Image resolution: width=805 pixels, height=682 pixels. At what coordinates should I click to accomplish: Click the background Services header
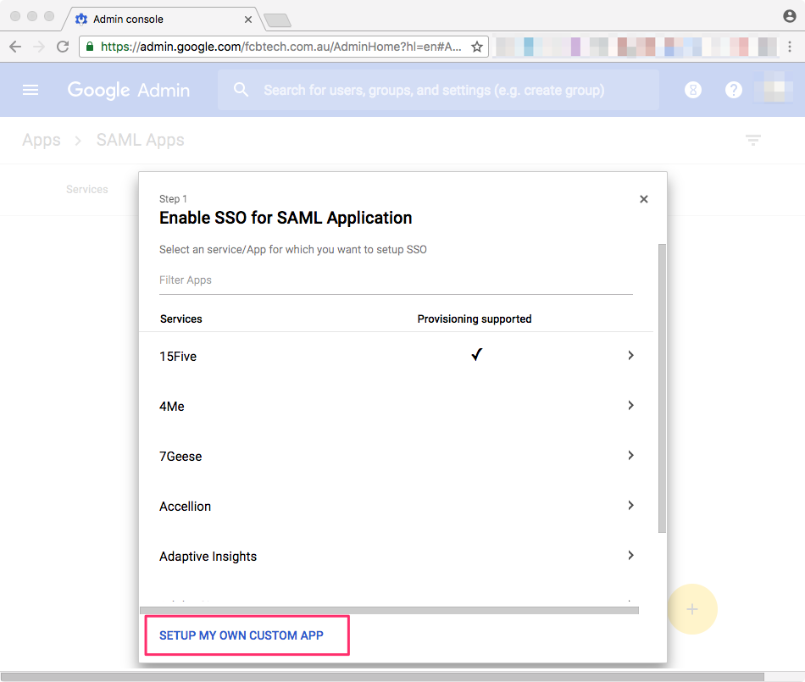point(86,190)
